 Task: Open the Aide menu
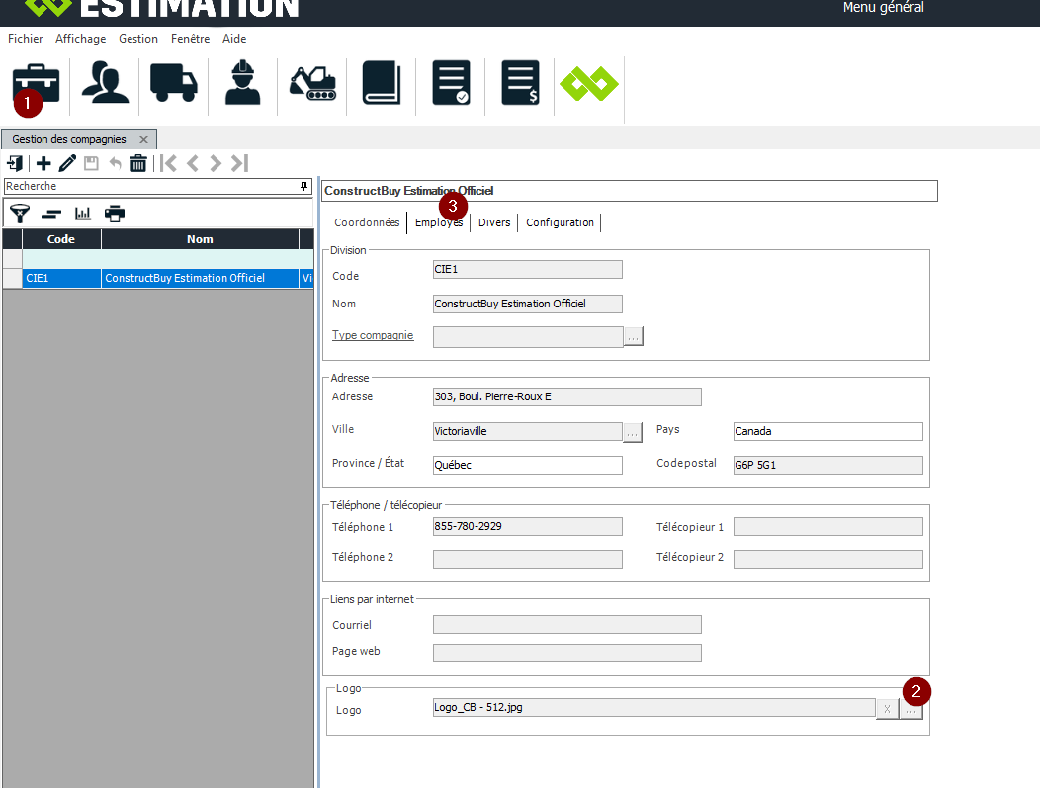point(234,39)
